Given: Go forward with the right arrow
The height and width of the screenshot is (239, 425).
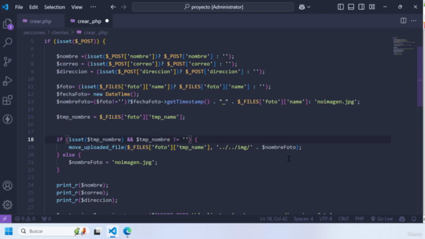Looking at the screenshot, I should (x=124, y=7).
